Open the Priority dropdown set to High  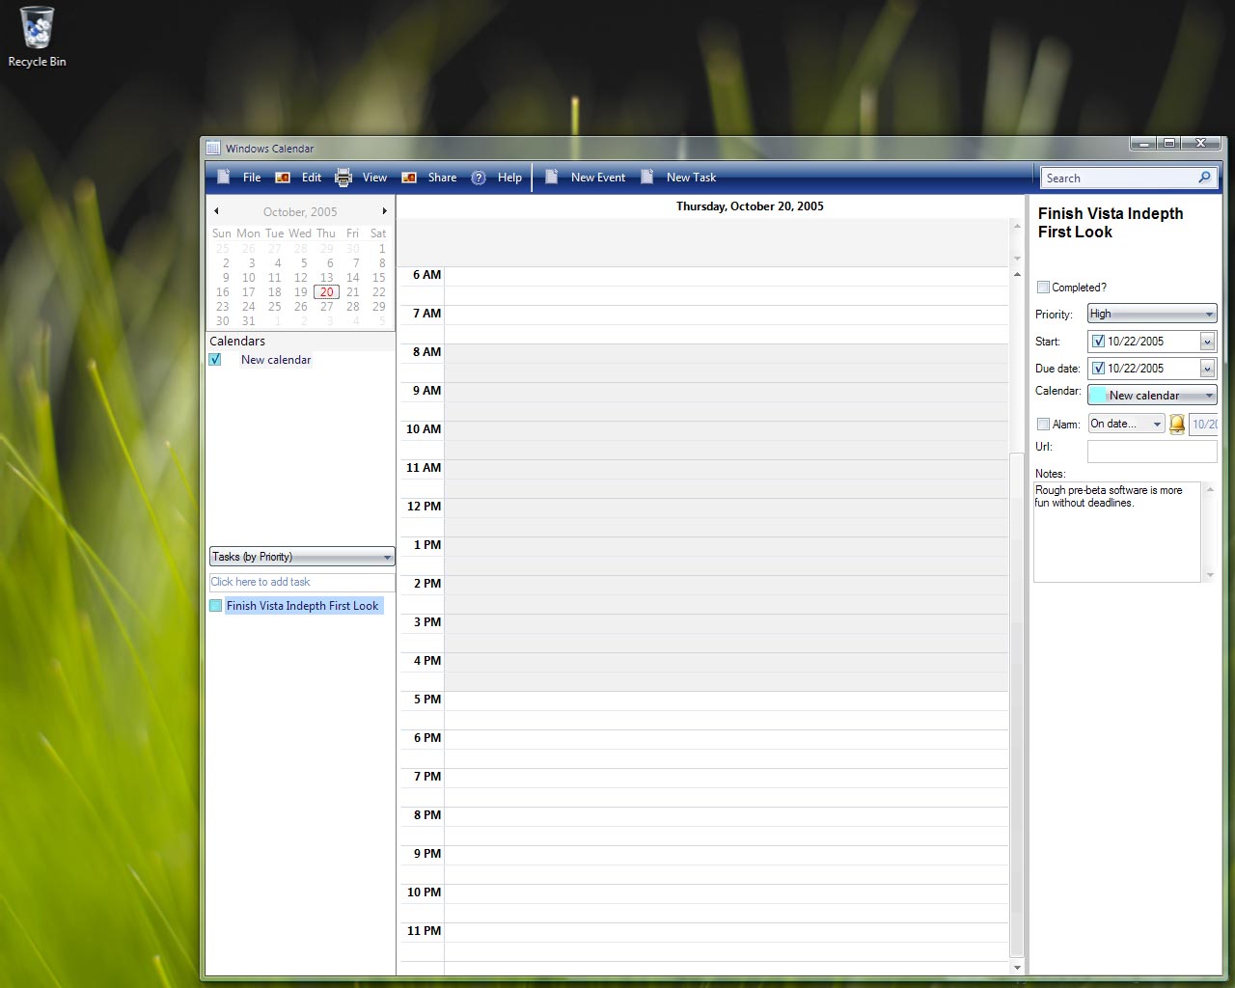[x=1152, y=314]
